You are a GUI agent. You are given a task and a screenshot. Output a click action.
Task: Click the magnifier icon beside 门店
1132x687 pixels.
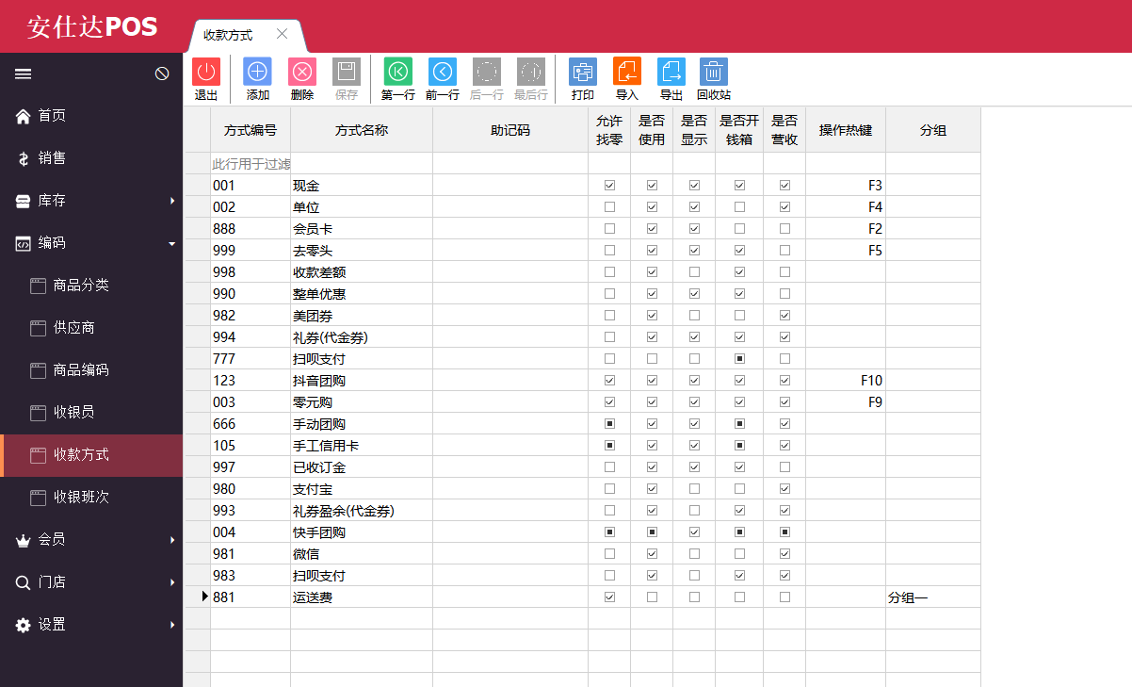(24, 582)
